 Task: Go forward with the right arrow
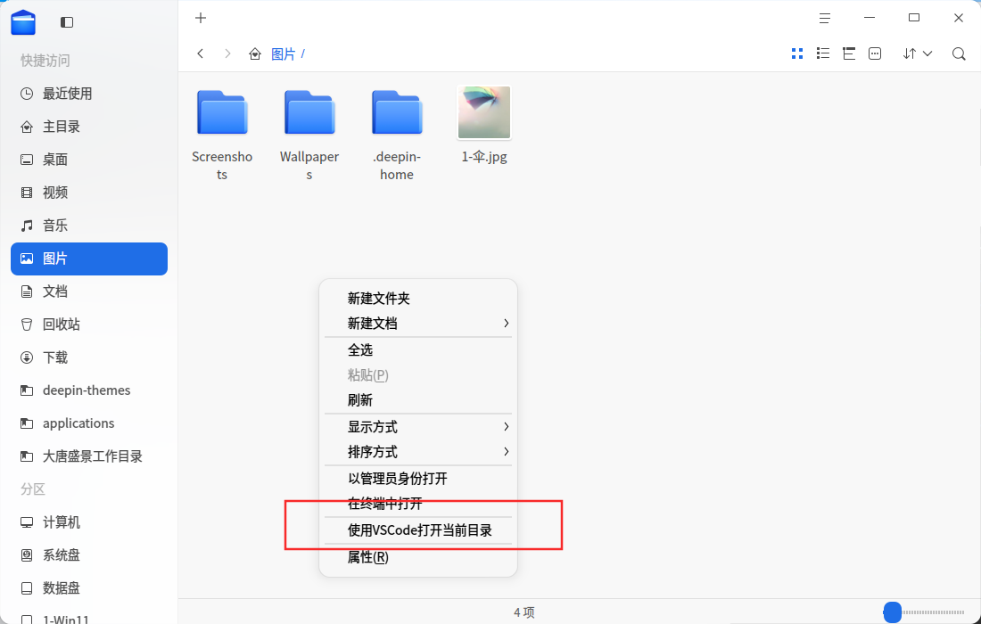point(227,53)
